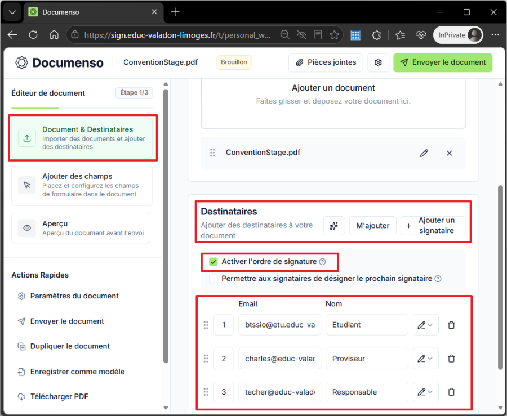Remove ConventionStage.pdf with the X icon
The height and width of the screenshot is (416, 507).
point(449,153)
